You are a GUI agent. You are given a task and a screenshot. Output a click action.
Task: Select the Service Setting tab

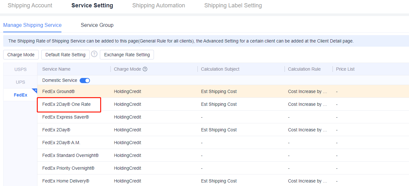click(x=92, y=5)
